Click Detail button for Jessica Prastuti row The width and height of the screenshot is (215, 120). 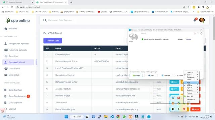click(174, 89)
